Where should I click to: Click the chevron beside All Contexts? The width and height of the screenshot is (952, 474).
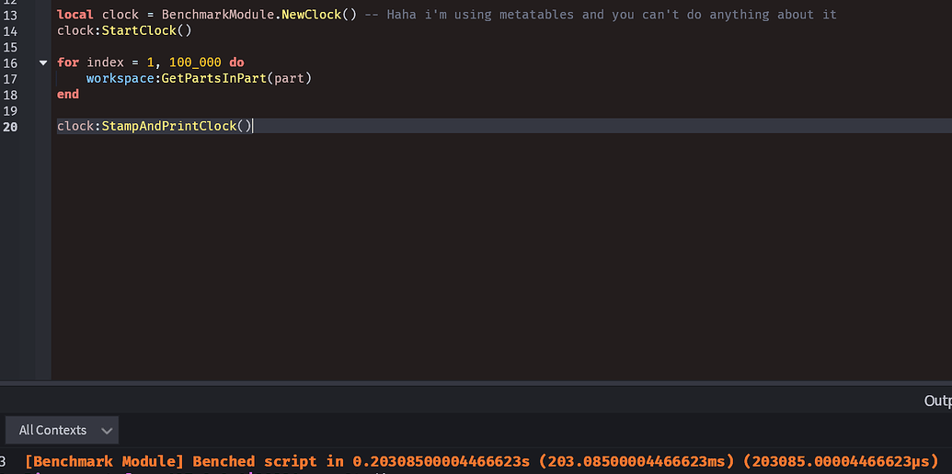(x=107, y=431)
